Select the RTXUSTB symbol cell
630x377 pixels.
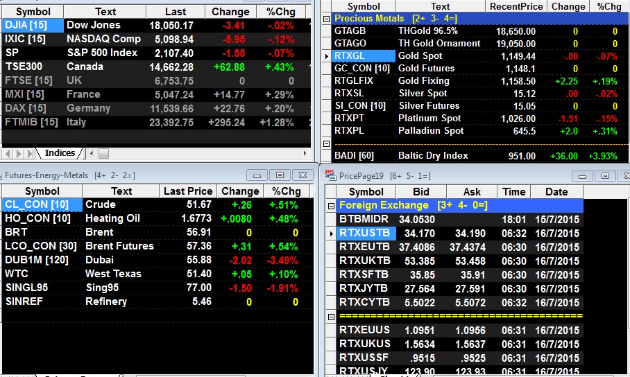tap(366, 234)
